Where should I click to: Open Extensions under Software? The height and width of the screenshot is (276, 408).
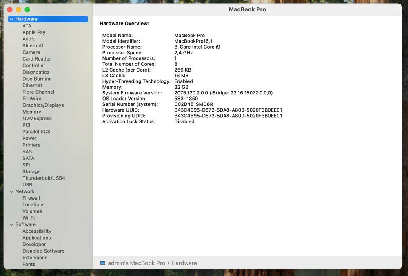coord(35,258)
